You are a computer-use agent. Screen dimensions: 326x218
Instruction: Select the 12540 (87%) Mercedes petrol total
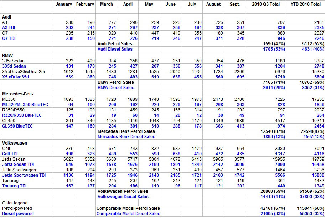pyautogui.click(x=273, y=131)
